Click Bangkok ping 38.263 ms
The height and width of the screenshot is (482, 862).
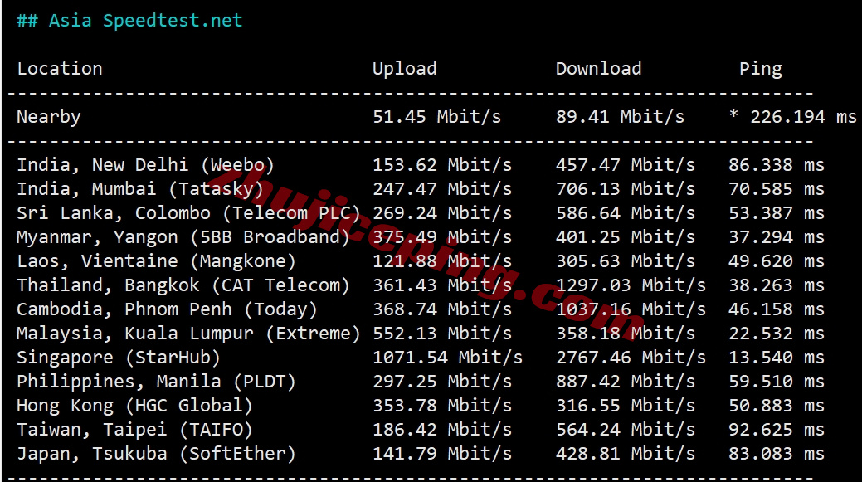pyautogui.click(x=777, y=285)
